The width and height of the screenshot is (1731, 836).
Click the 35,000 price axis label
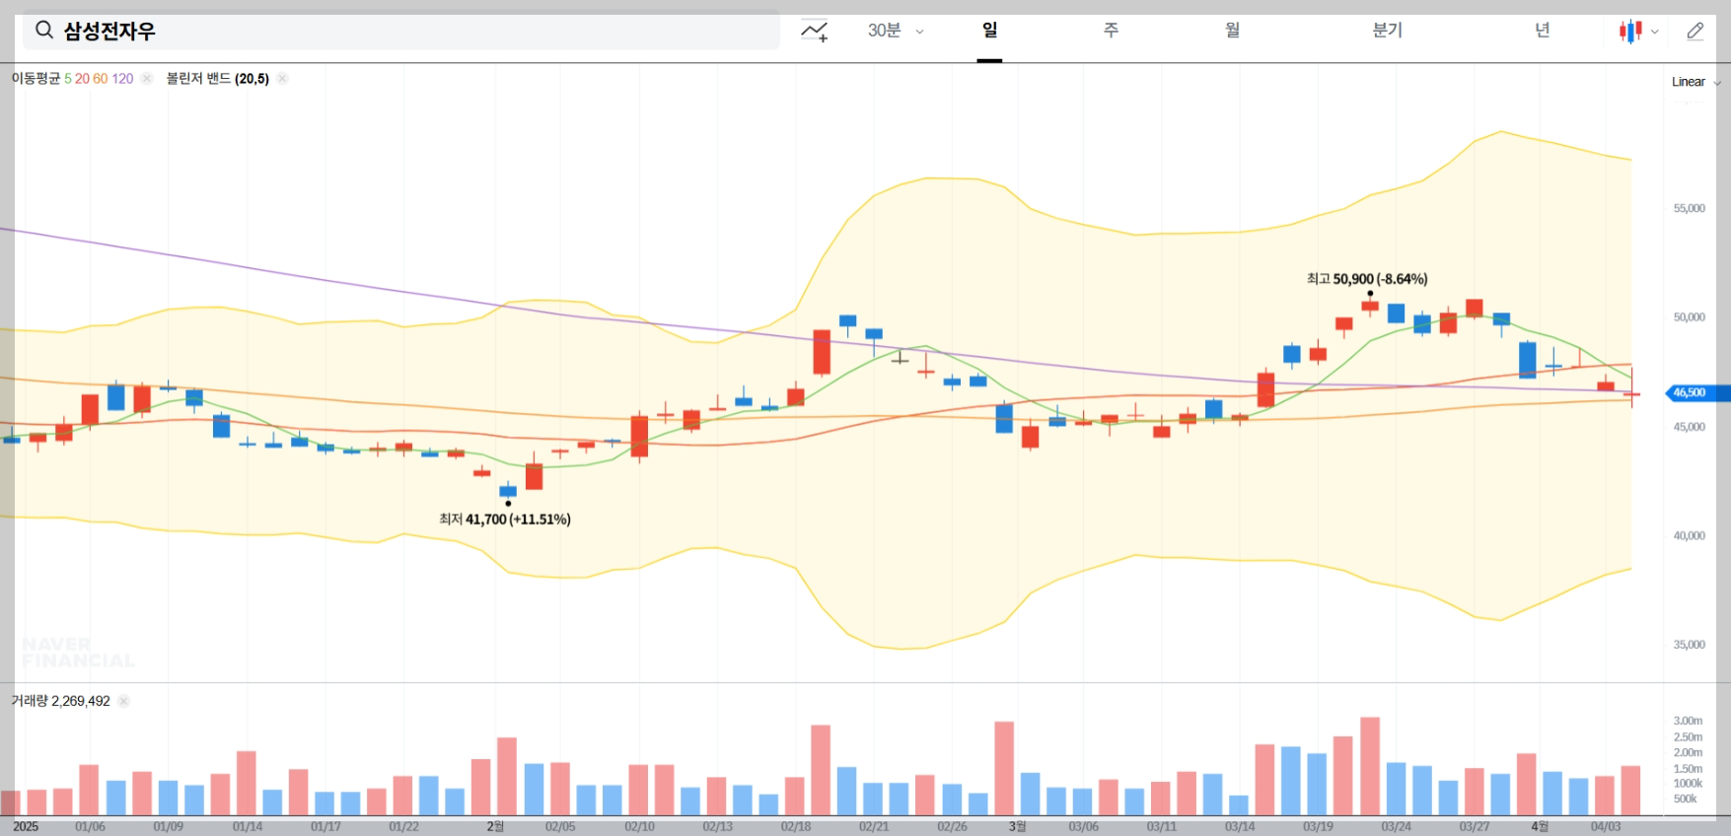1689,645
